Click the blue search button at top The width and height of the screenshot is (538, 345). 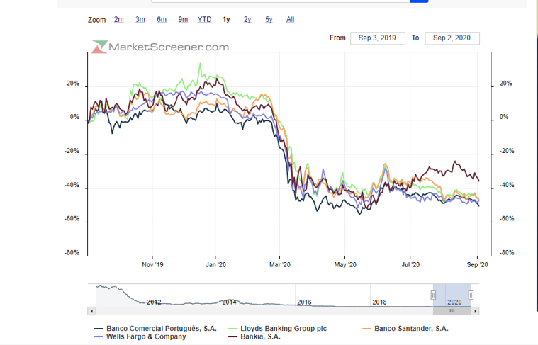point(419,1)
